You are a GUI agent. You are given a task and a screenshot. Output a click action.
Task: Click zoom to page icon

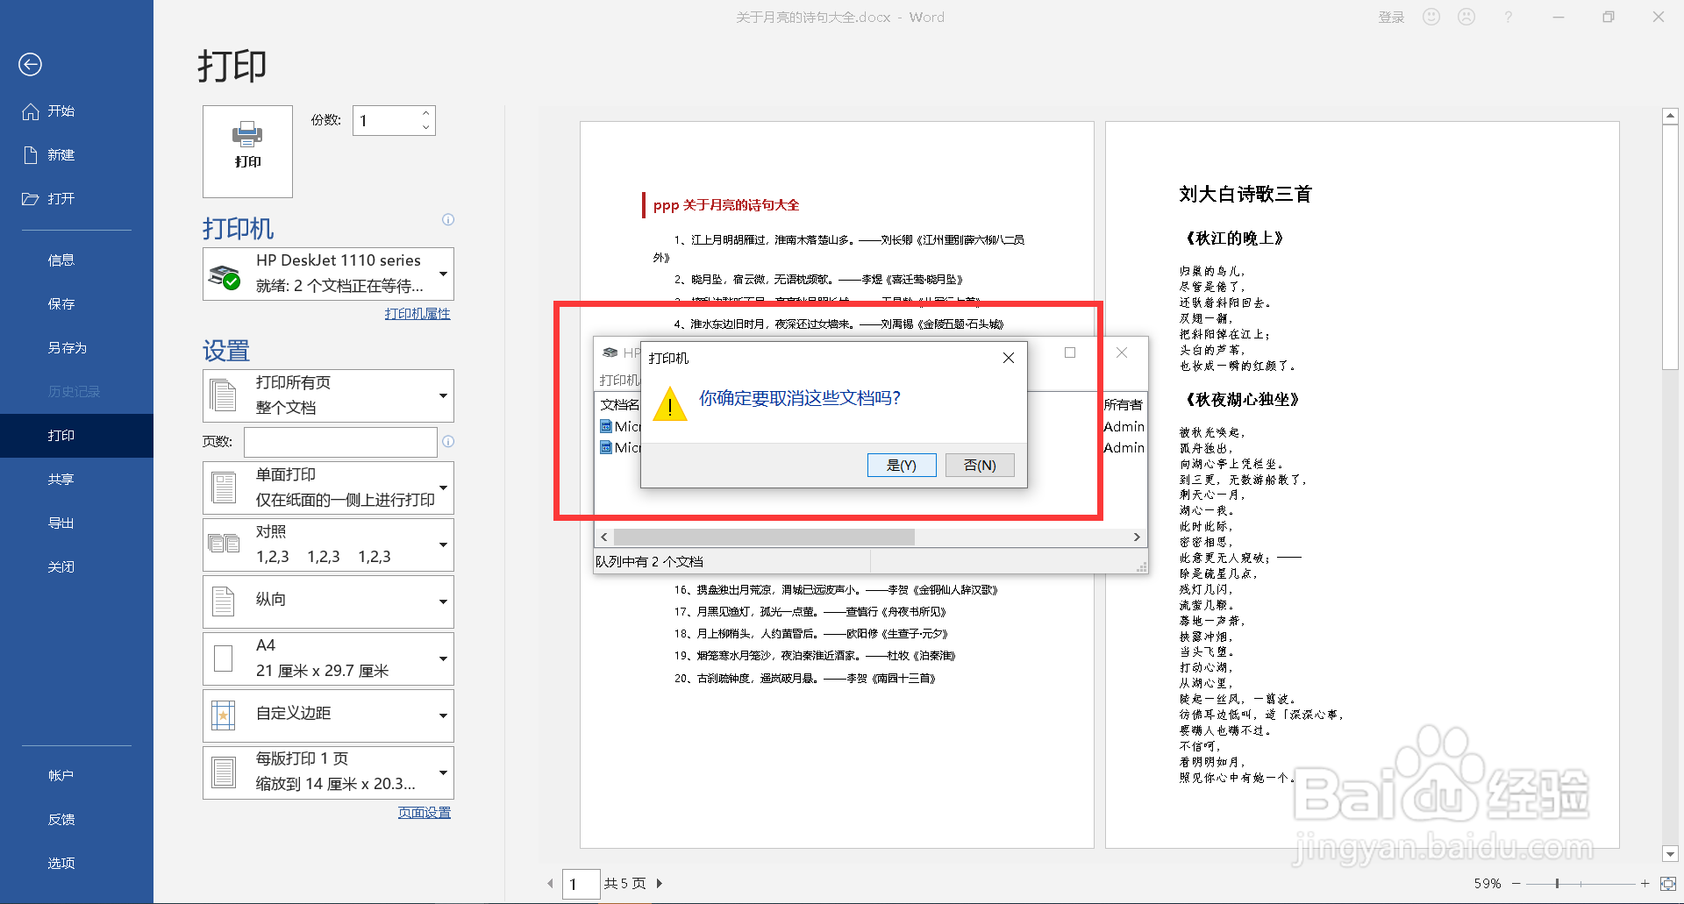[x=1668, y=884]
